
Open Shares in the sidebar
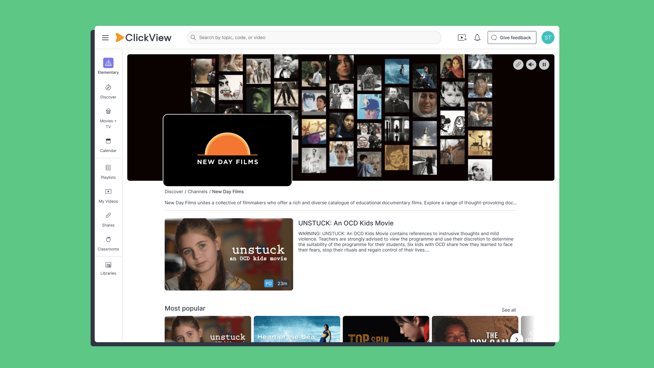pyautogui.click(x=108, y=220)
